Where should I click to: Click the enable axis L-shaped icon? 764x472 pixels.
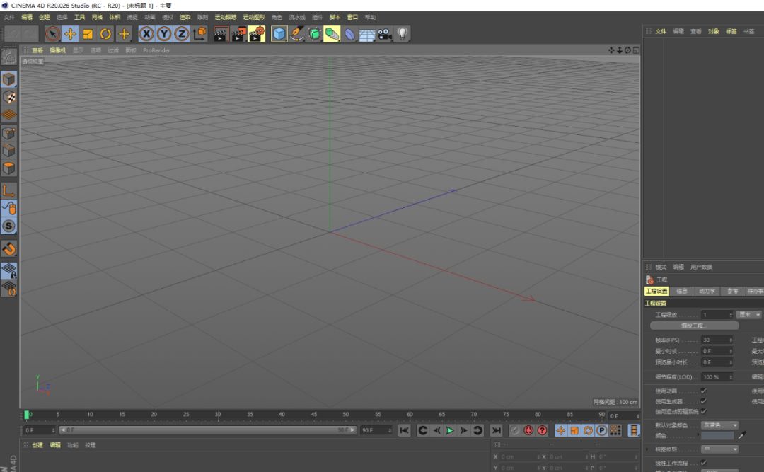(x=8, y=190)
